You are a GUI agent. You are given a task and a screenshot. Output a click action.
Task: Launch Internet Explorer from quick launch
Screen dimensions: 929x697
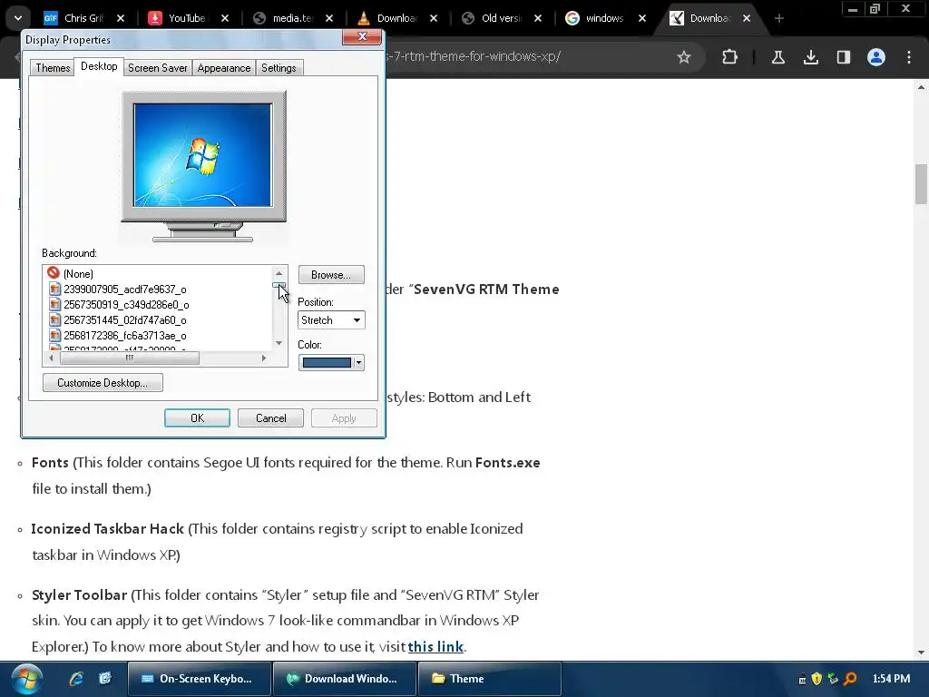(x=76, y=679)
